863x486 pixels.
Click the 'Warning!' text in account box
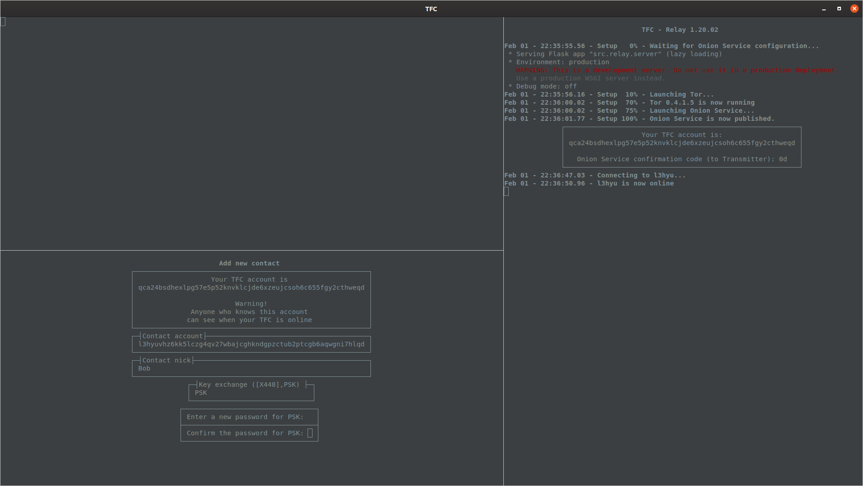(251, 304)
